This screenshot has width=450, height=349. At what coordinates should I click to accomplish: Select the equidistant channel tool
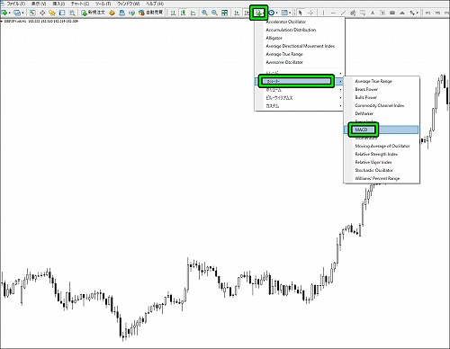point(353,13)
